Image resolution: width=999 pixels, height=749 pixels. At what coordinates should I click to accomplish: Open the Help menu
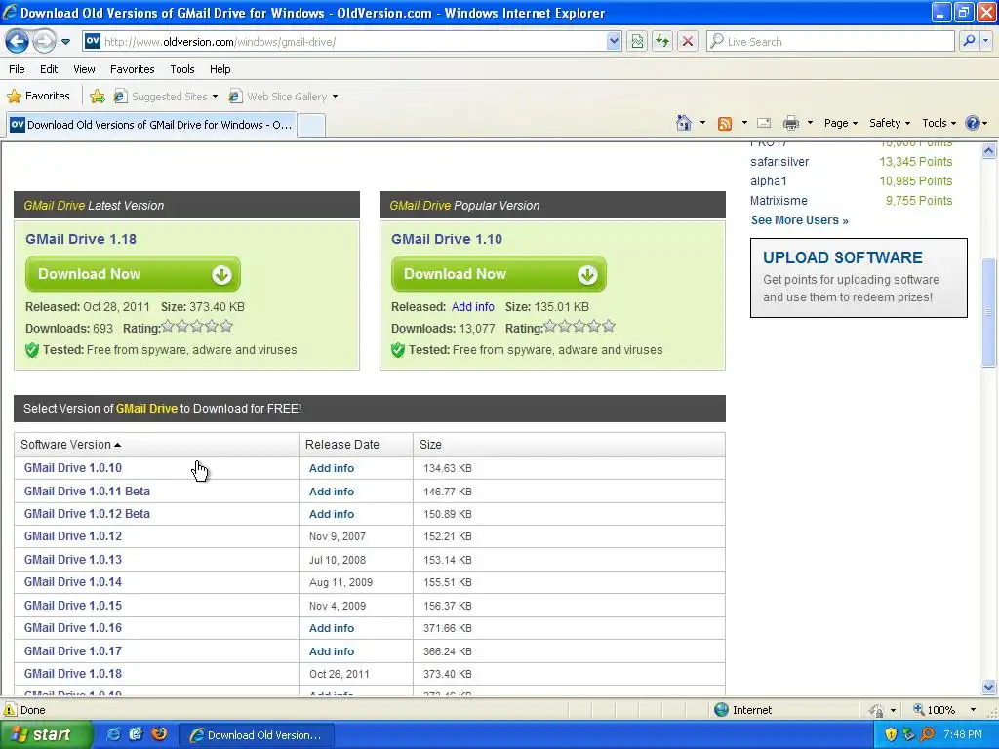click(x=220, y=69)
